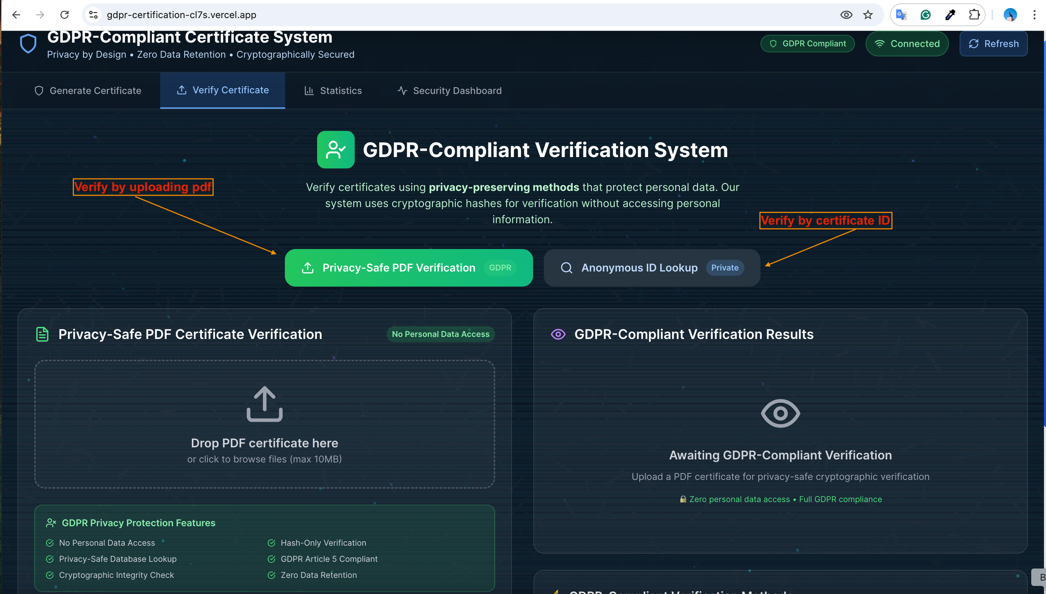Switch to Anonymous ID Lookup mode

tap(652, 267)
